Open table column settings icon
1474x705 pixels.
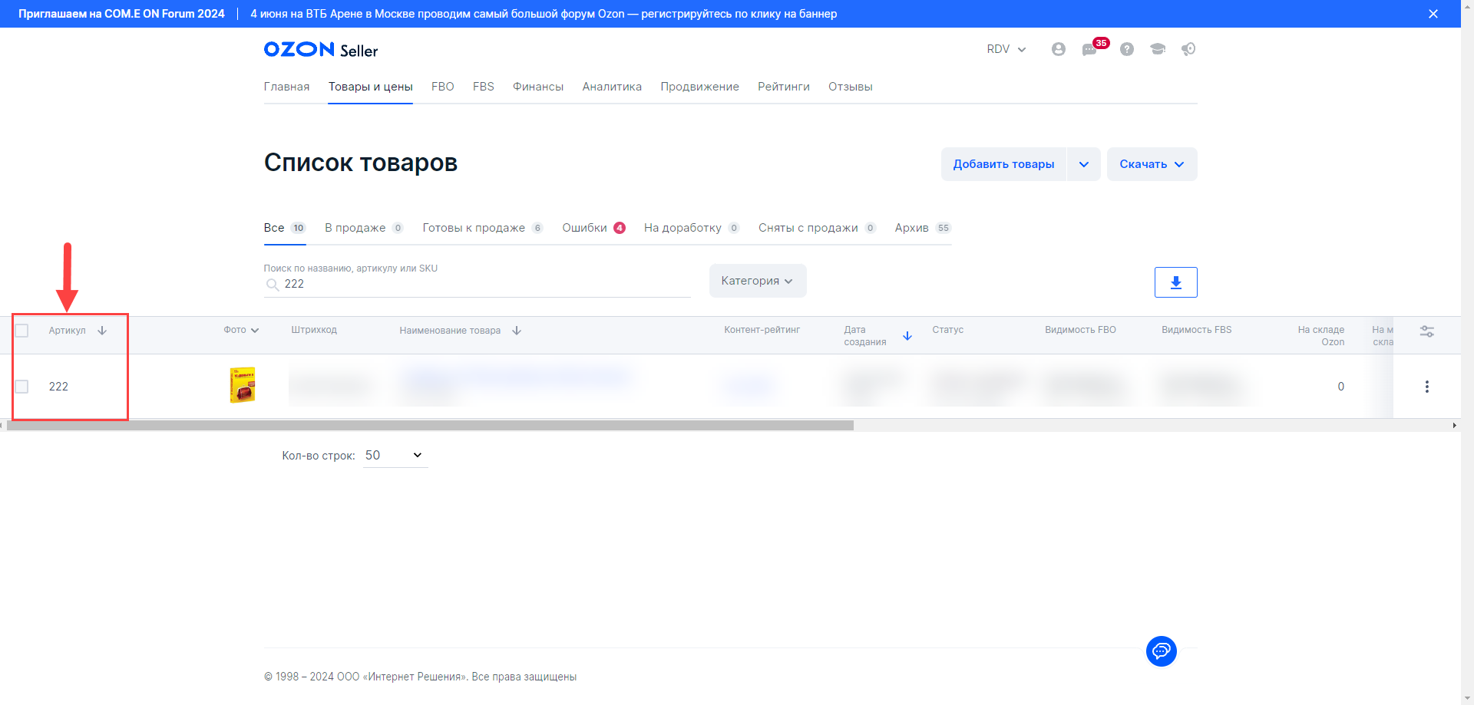point(1426,331)
